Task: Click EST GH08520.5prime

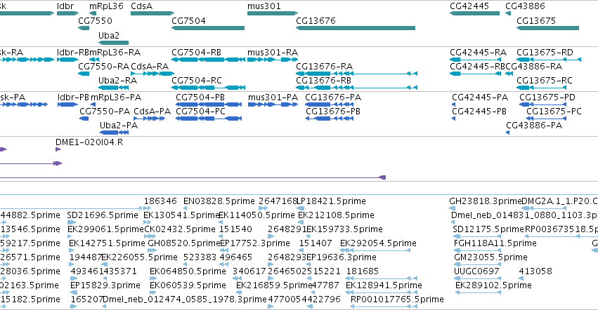Action: coord(152,250)
